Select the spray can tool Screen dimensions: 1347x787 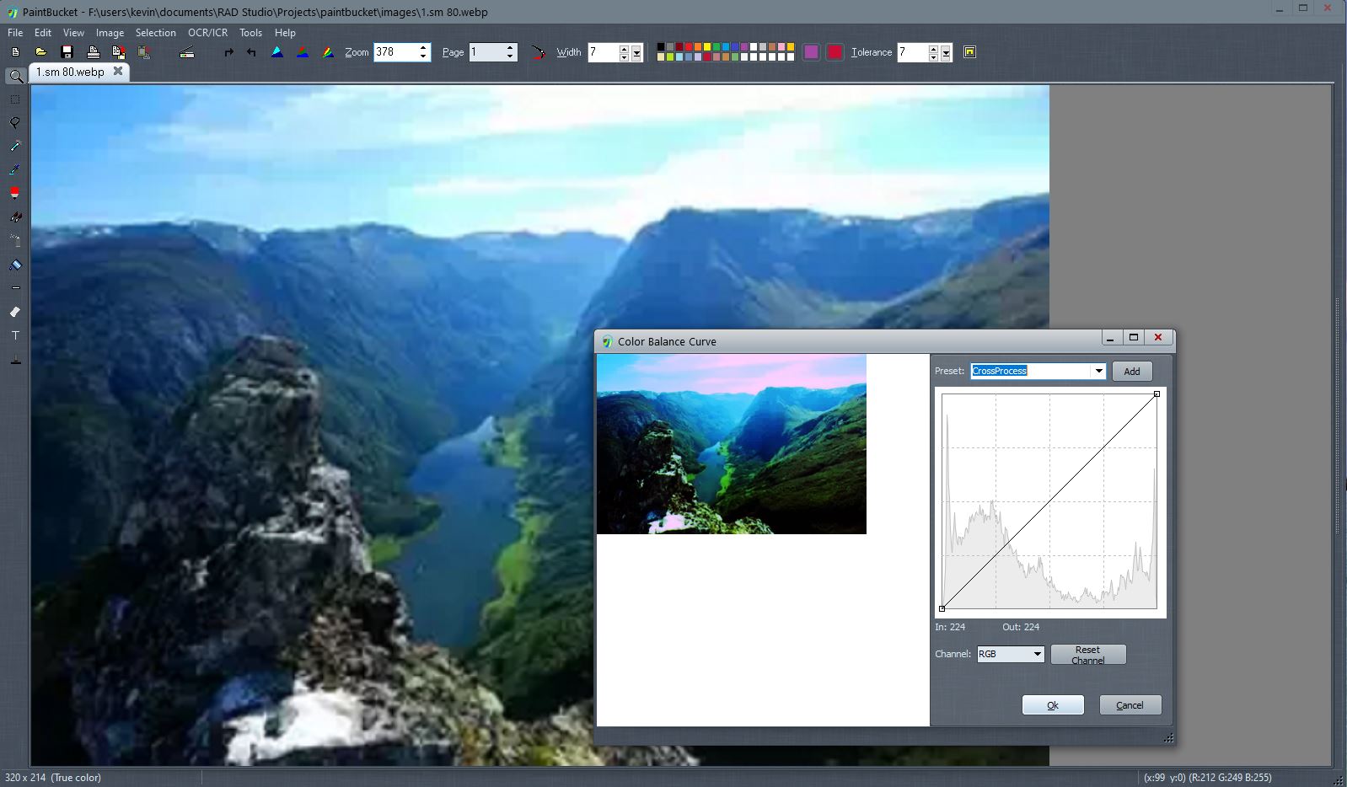pos(15,241)
